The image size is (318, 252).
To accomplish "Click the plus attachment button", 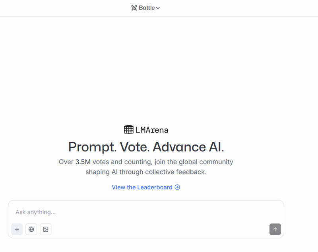I will tap(17, 229).
